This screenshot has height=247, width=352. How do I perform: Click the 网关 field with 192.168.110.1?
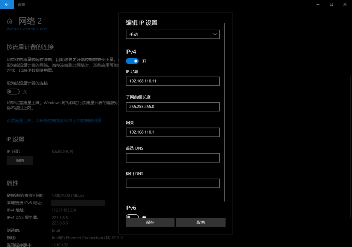click(172, 132)
